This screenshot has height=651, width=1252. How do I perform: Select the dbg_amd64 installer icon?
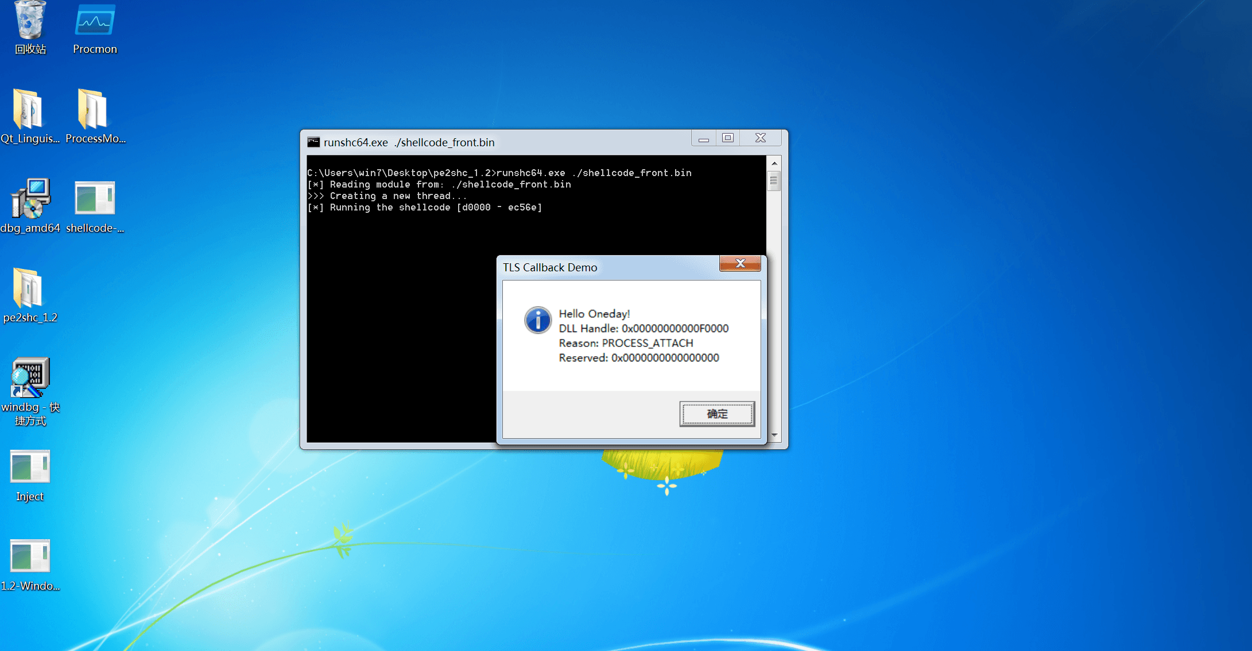click(30, 199)
